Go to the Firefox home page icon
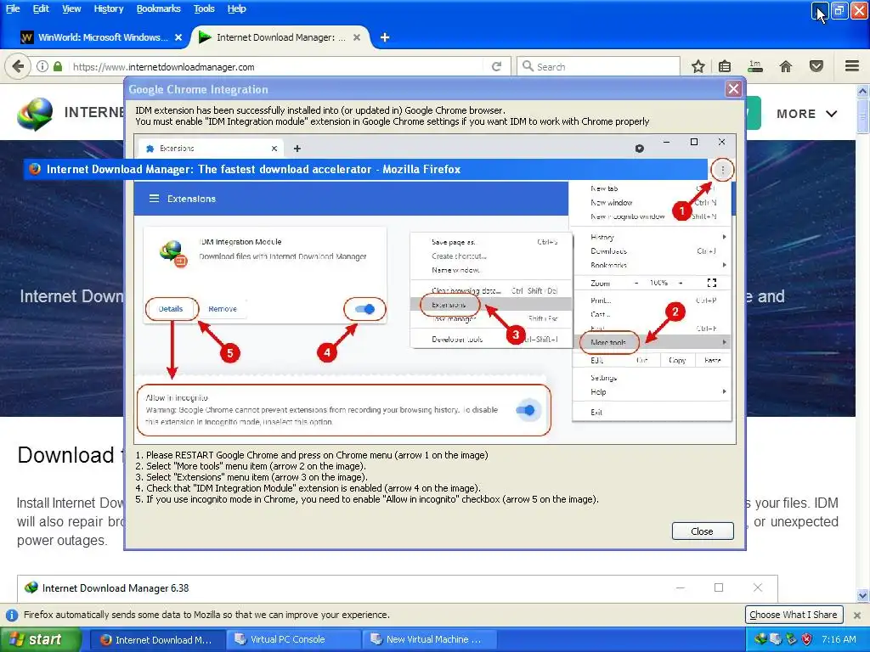Image resolution: width=870 pixels, height=652 pixels. 786,66
